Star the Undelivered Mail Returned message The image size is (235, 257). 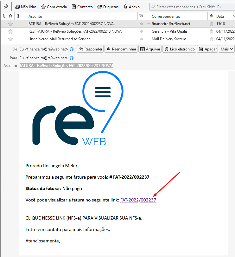[x=10, y=39]
